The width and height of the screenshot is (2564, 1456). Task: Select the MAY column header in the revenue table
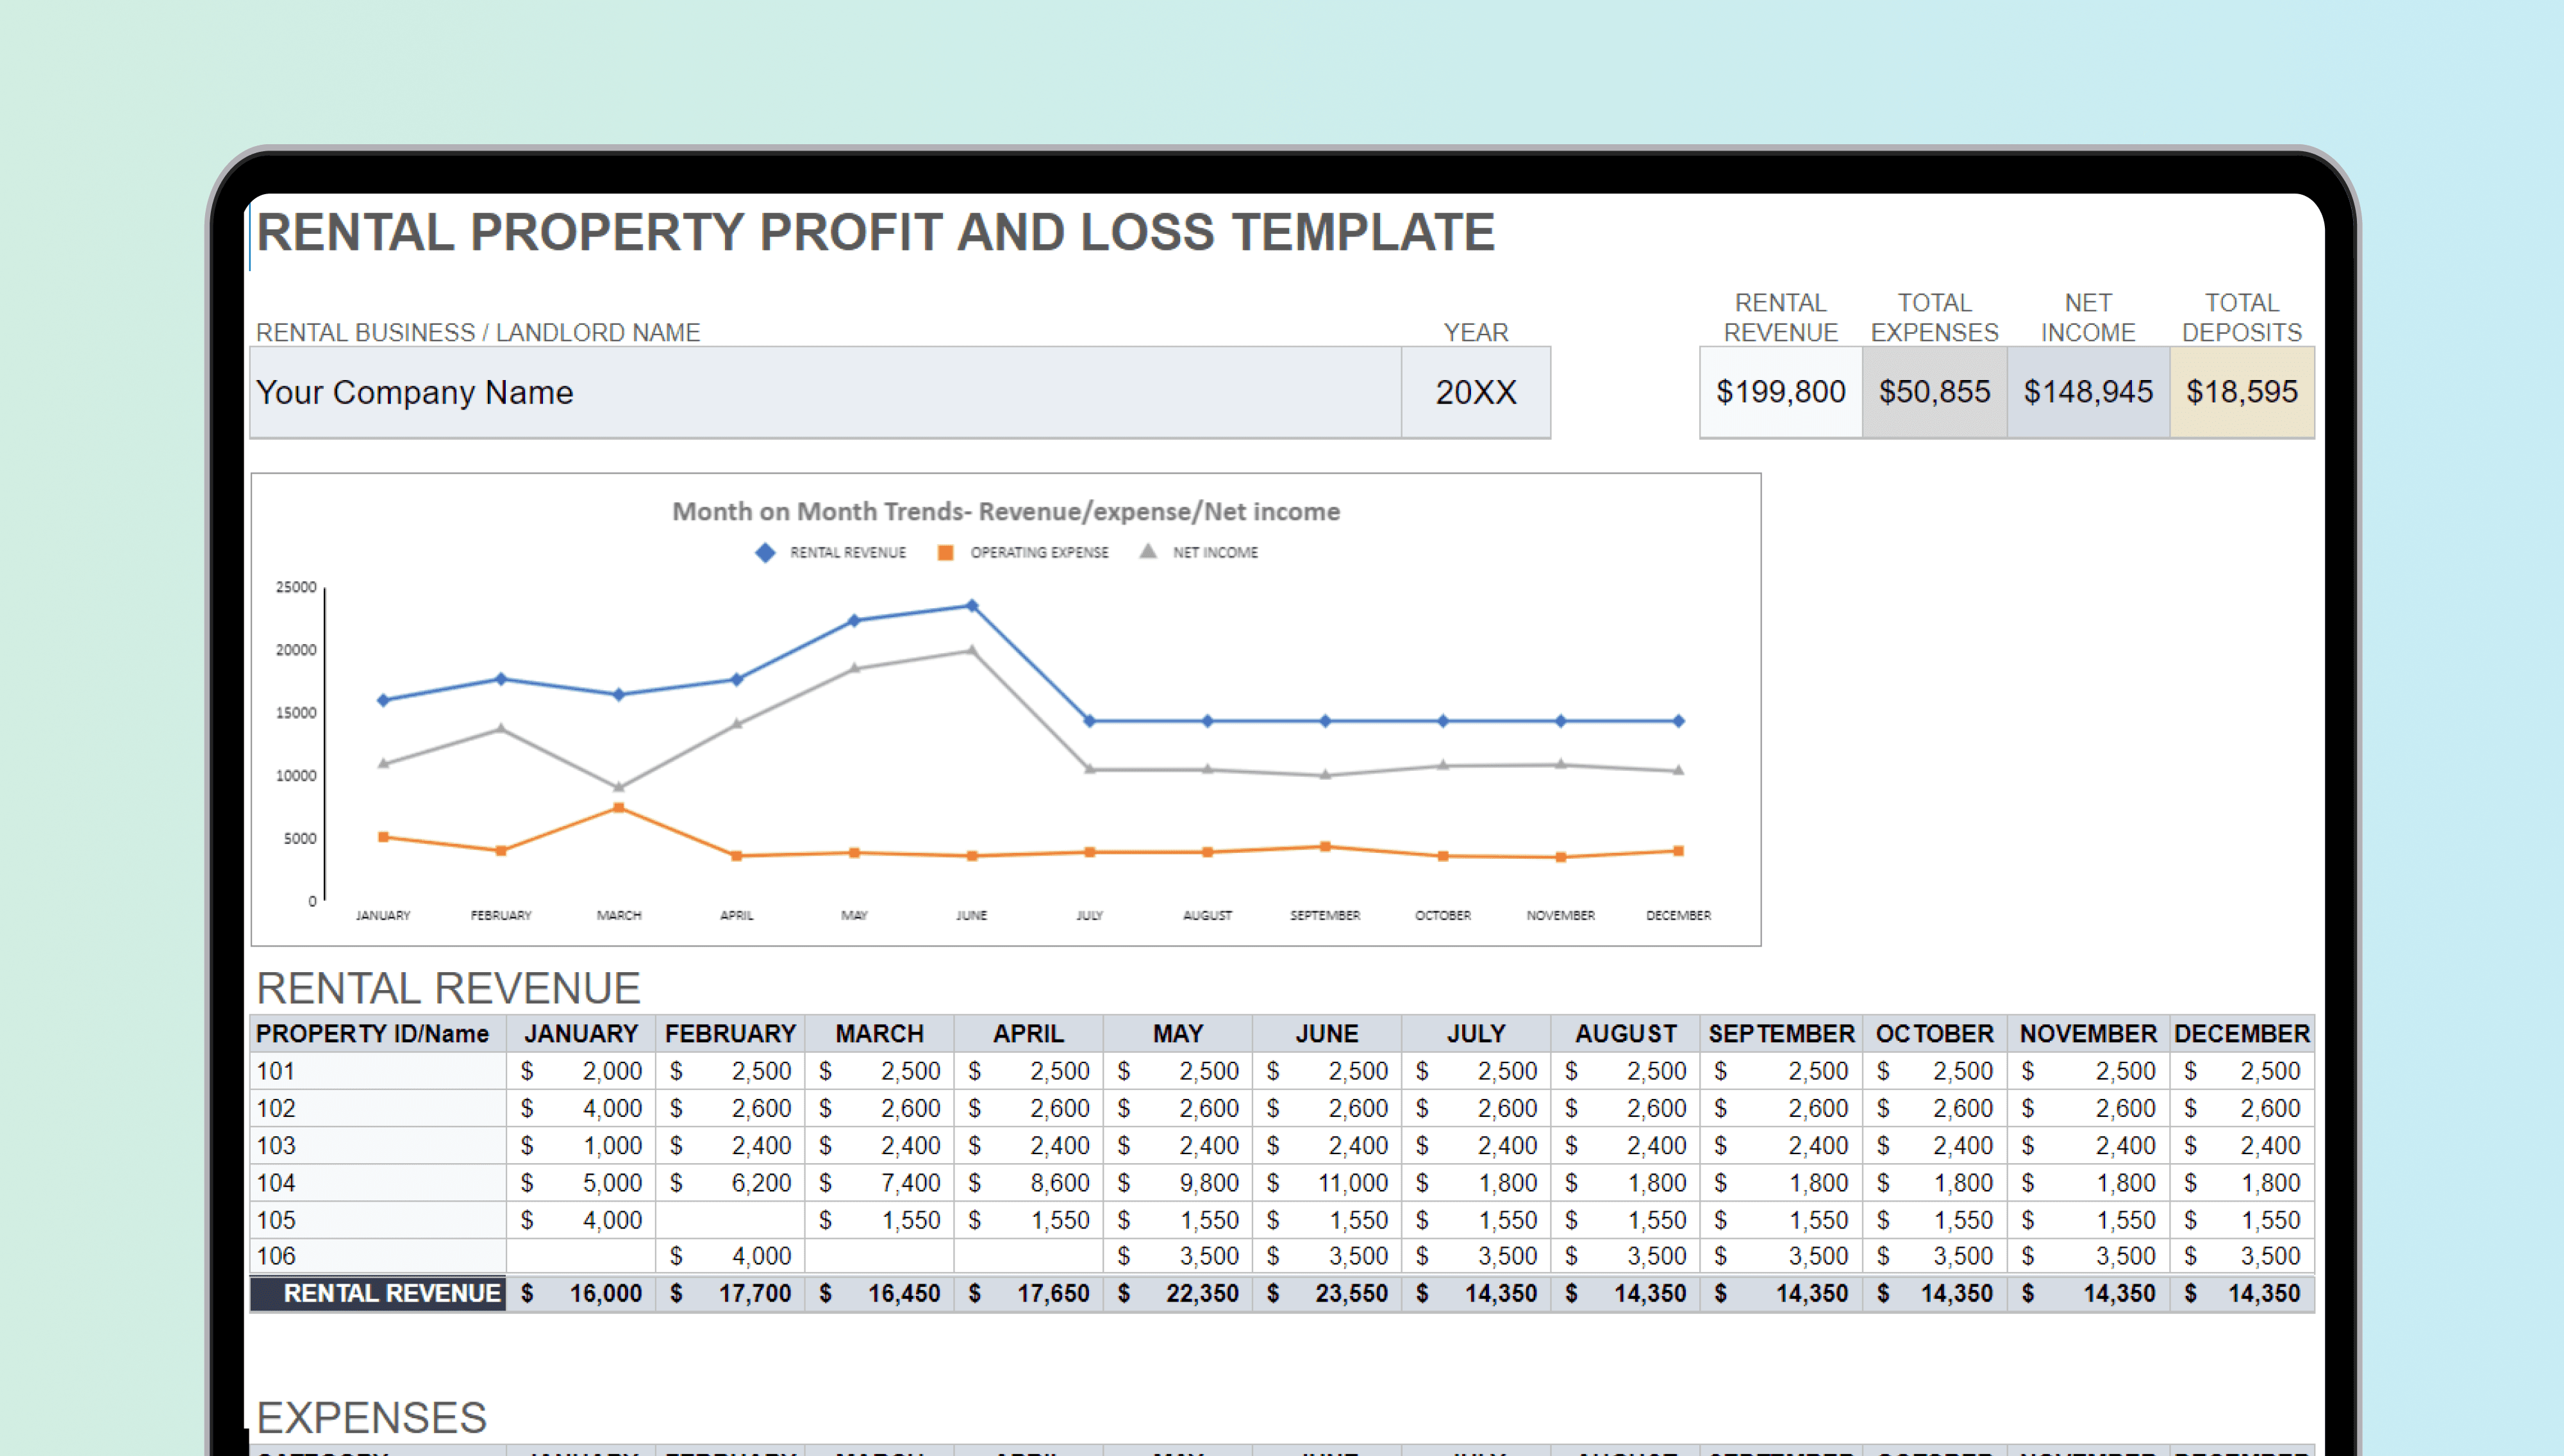tap(1177, 1034)
